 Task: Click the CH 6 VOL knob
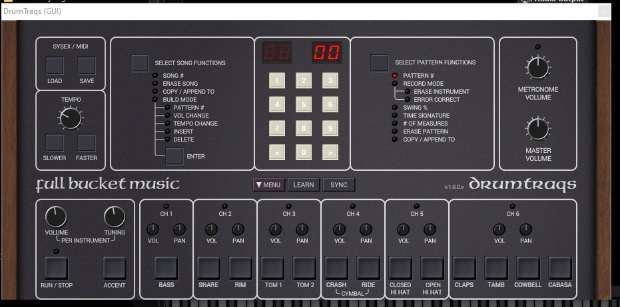499,229
